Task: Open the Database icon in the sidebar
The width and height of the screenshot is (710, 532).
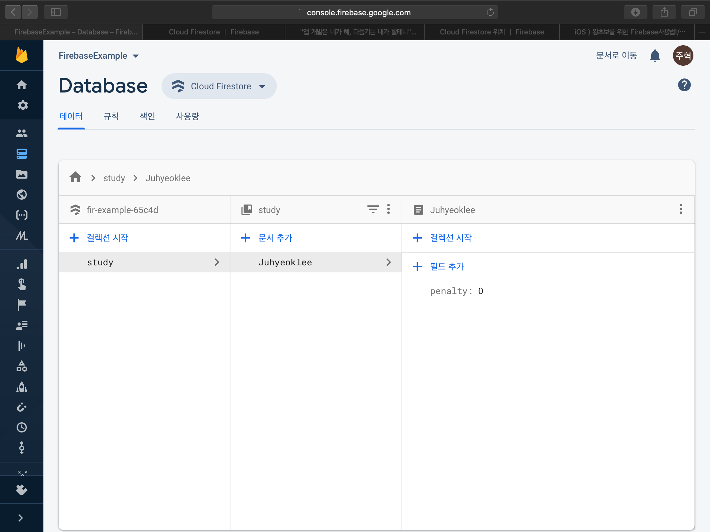Action: point(21,154)
